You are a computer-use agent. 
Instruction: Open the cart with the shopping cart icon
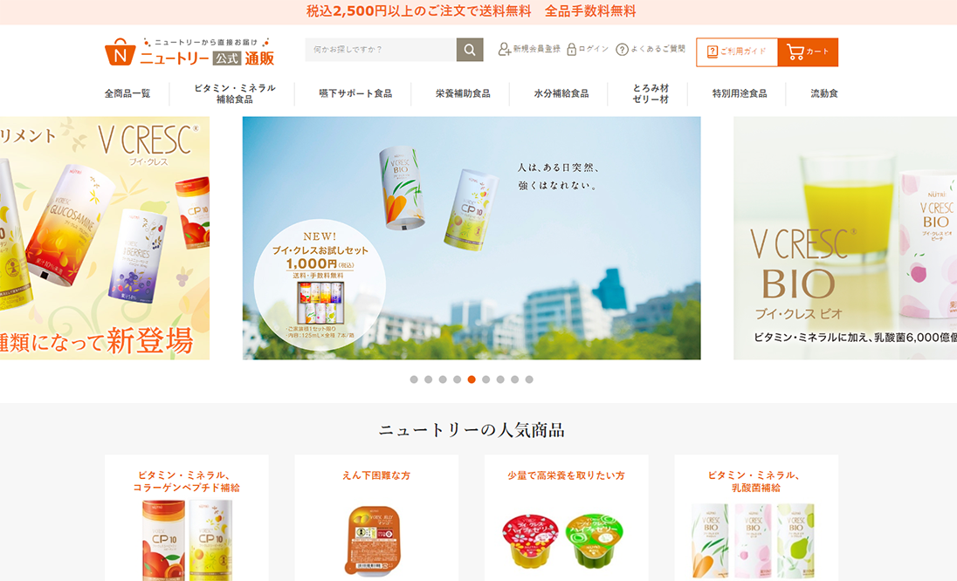coord(808,51)
